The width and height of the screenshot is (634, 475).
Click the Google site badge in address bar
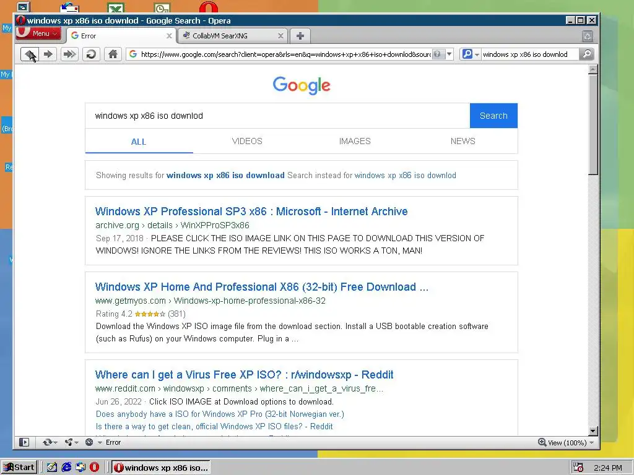[x=133, y=54]
